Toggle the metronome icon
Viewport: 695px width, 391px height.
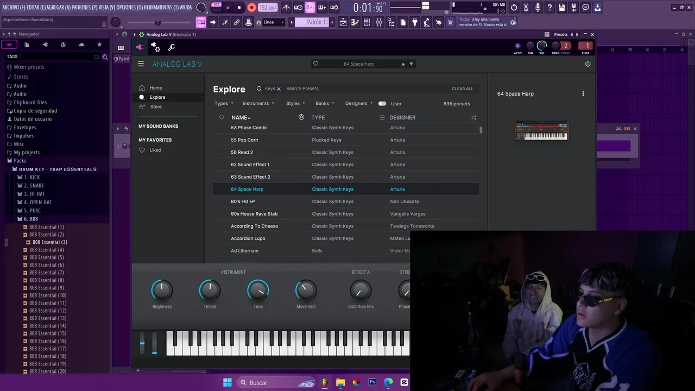(x=286, y=8)
